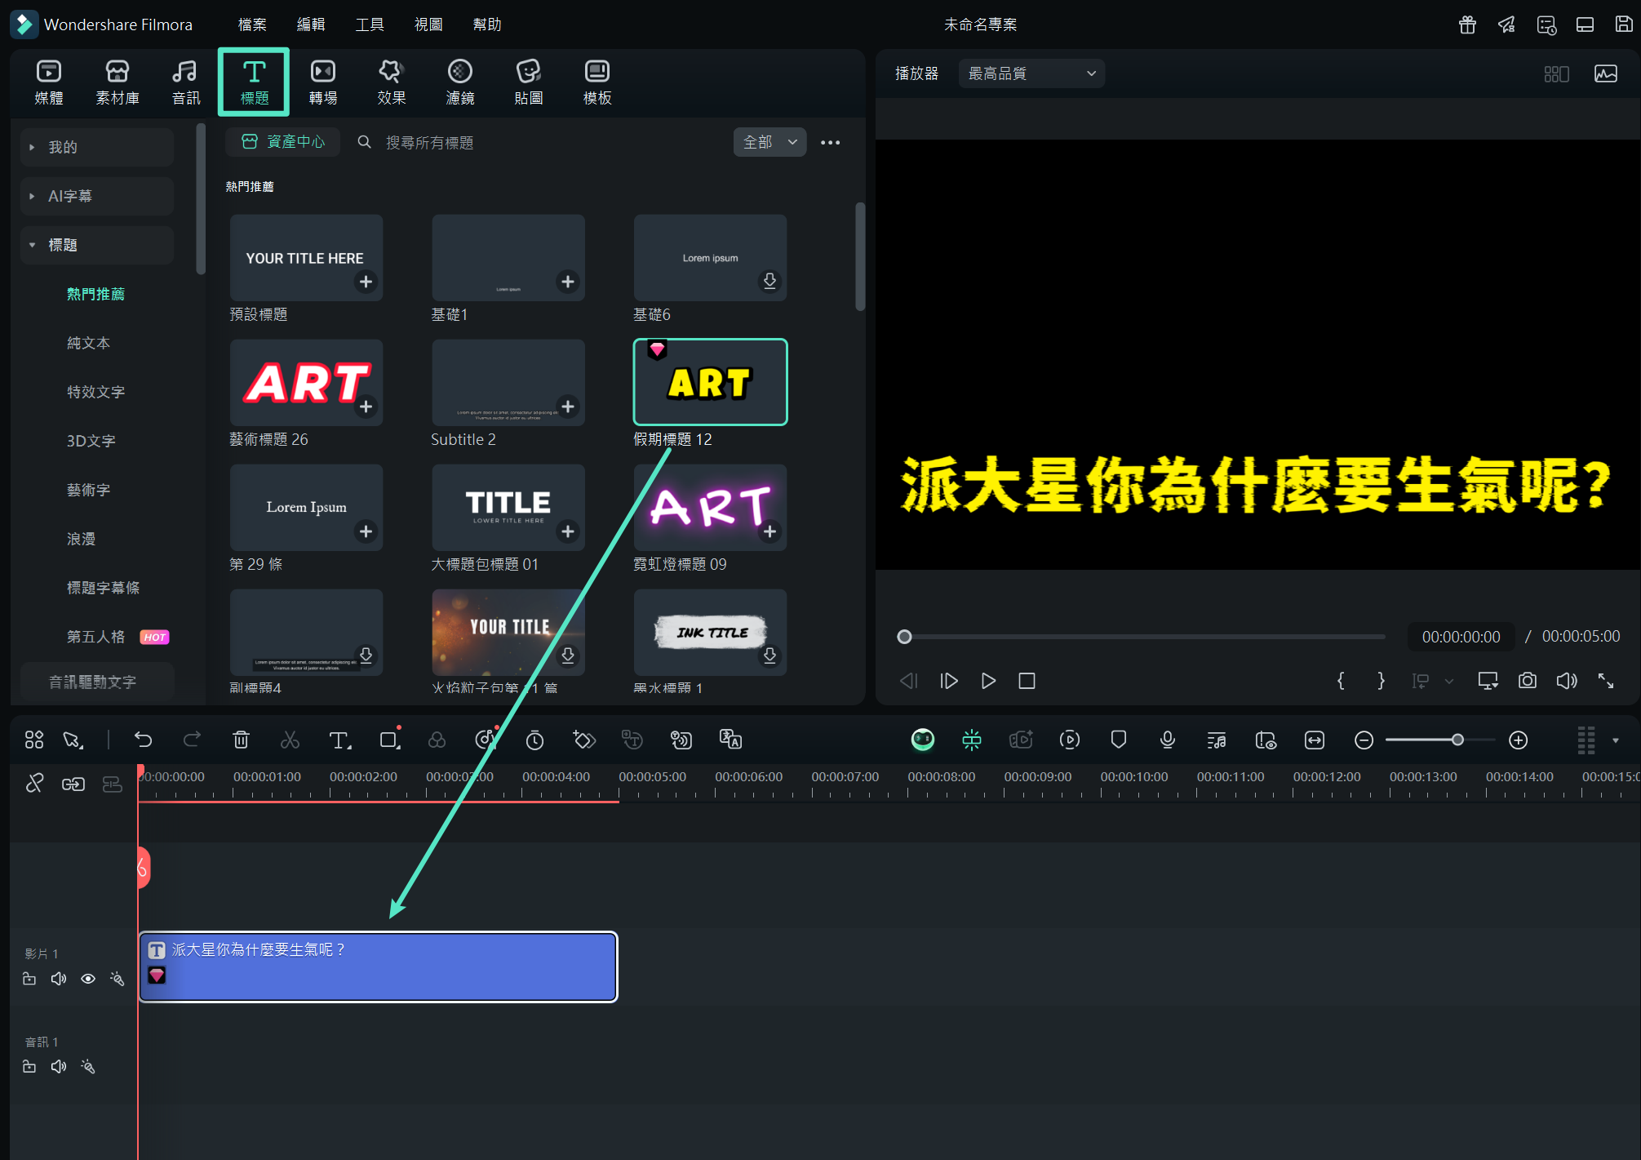Click the timeline text T tool
The image size is (1641, 1160).
[339, 740]
